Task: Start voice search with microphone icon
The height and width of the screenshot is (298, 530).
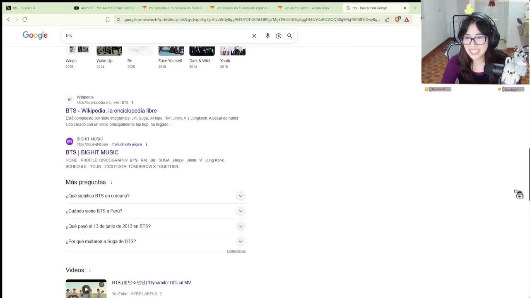Action: click(267, 36)
